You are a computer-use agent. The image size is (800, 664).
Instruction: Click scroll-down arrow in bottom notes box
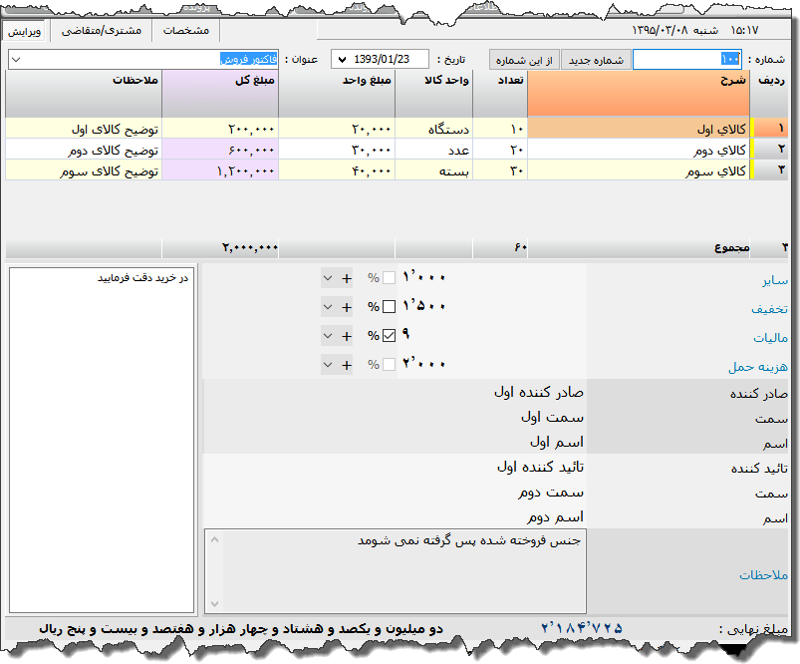pos(213,603)
